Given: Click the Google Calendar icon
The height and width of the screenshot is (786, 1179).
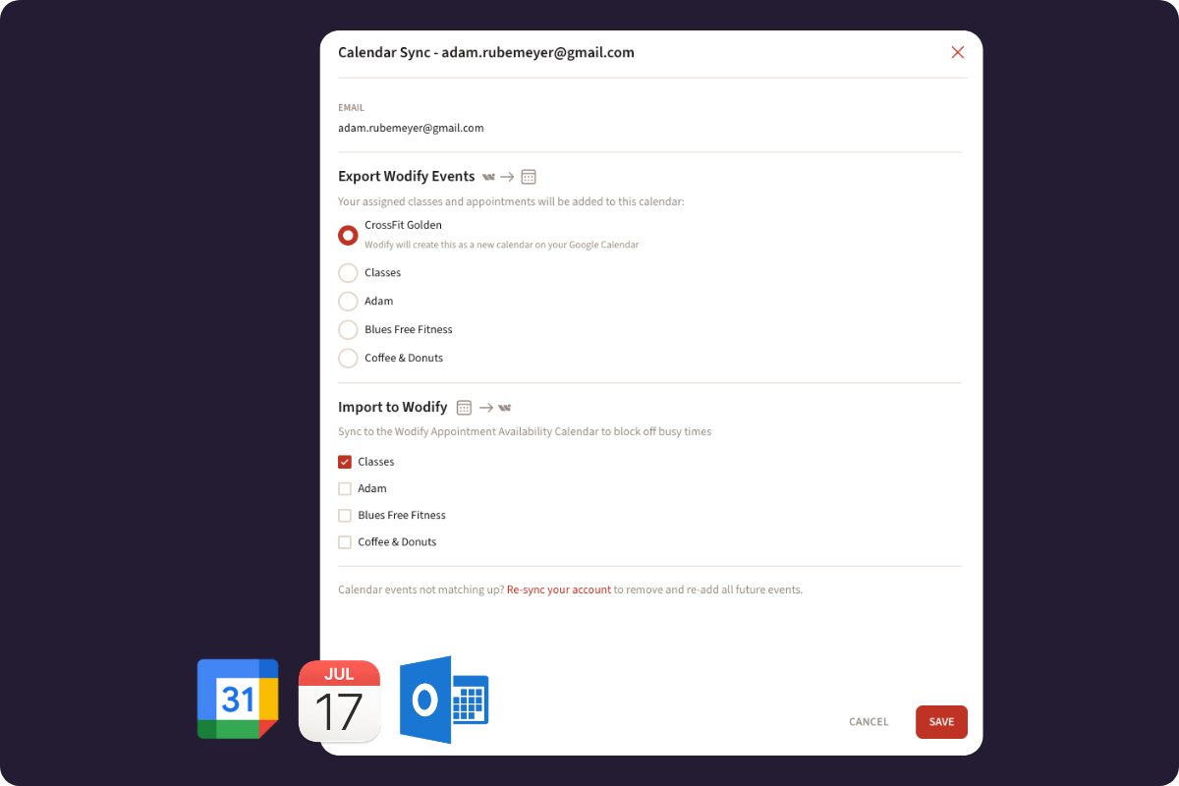Looking at the screenshot, I should tap(238, 699).
